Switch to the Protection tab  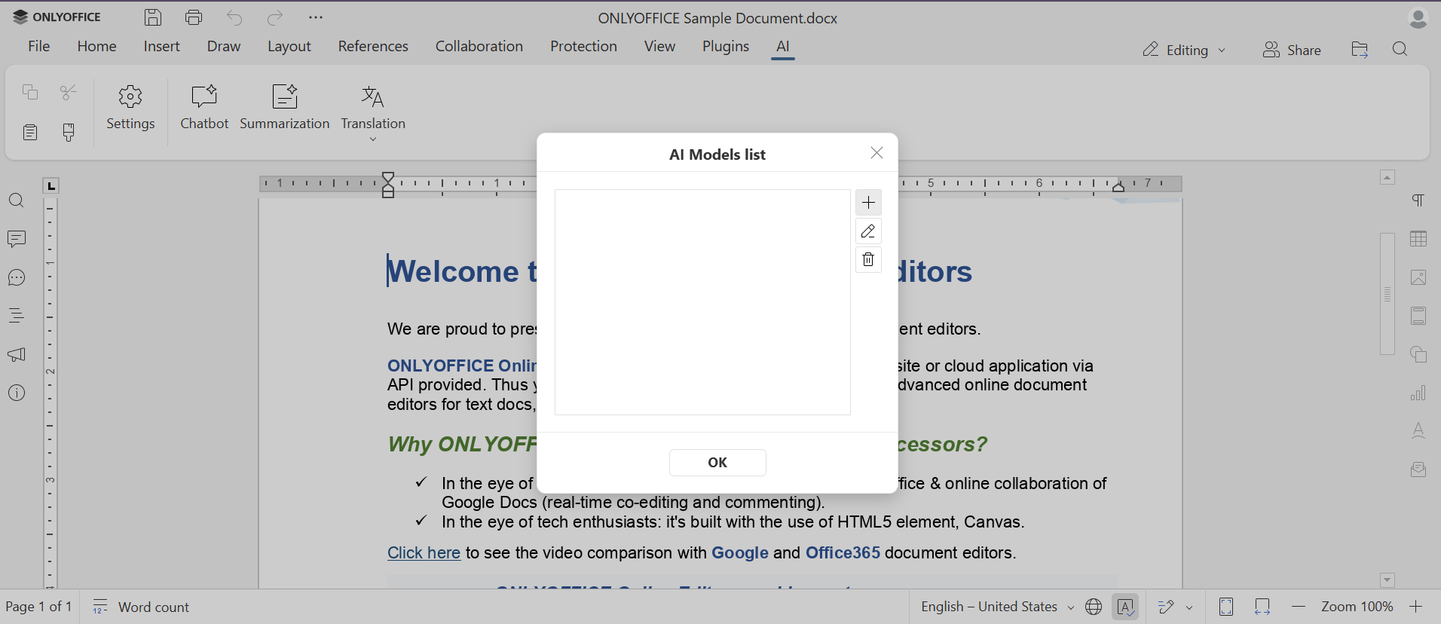(x=584, y=47)
